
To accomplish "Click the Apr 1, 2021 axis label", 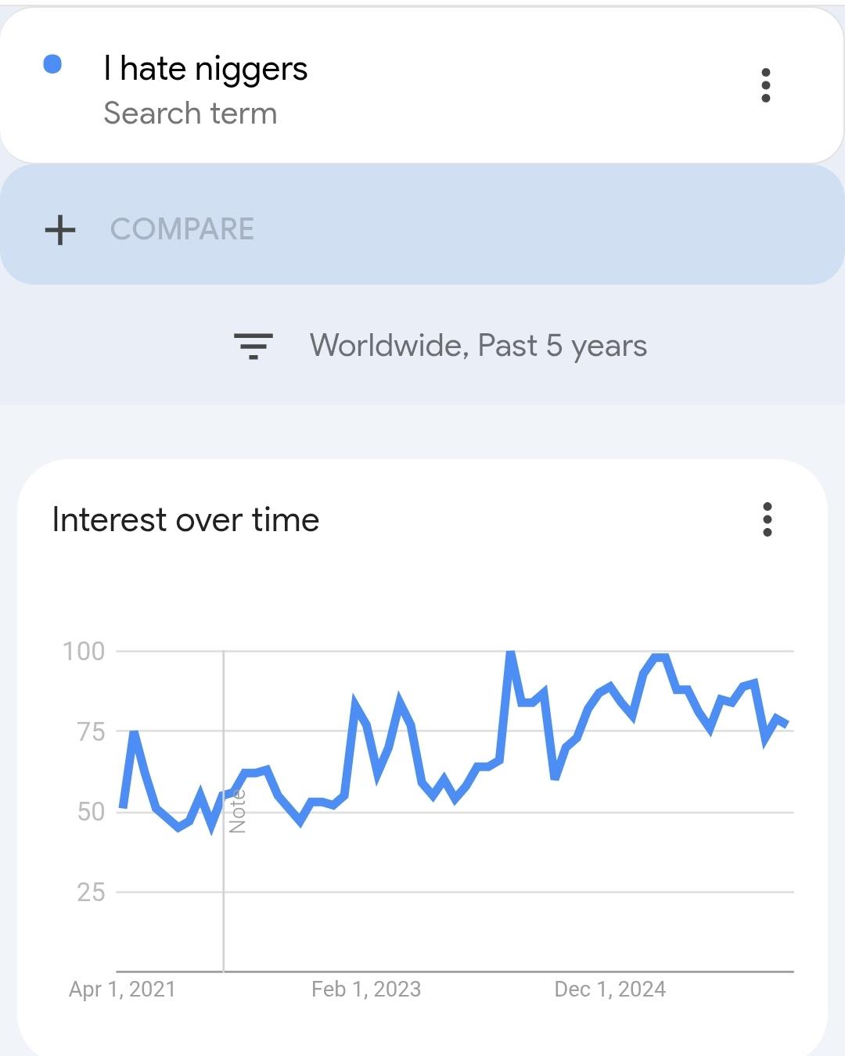I will [122, 990].
